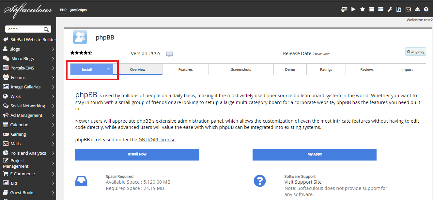The width and height of the screenshot is (433, 200).
Task: Click the Image Galleries picture icon
Action: 6,87
